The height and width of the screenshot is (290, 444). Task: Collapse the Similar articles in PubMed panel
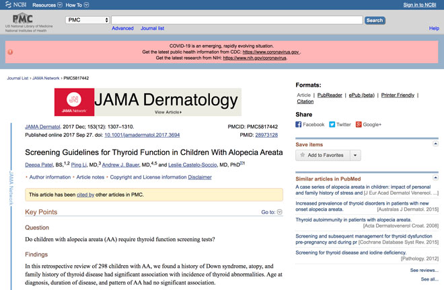tap(435, 178)
